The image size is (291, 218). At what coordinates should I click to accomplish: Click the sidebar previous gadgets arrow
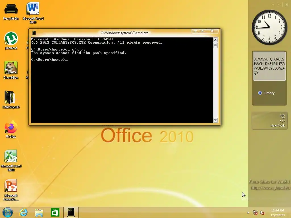pyautogui.click(x=273, y=5)
